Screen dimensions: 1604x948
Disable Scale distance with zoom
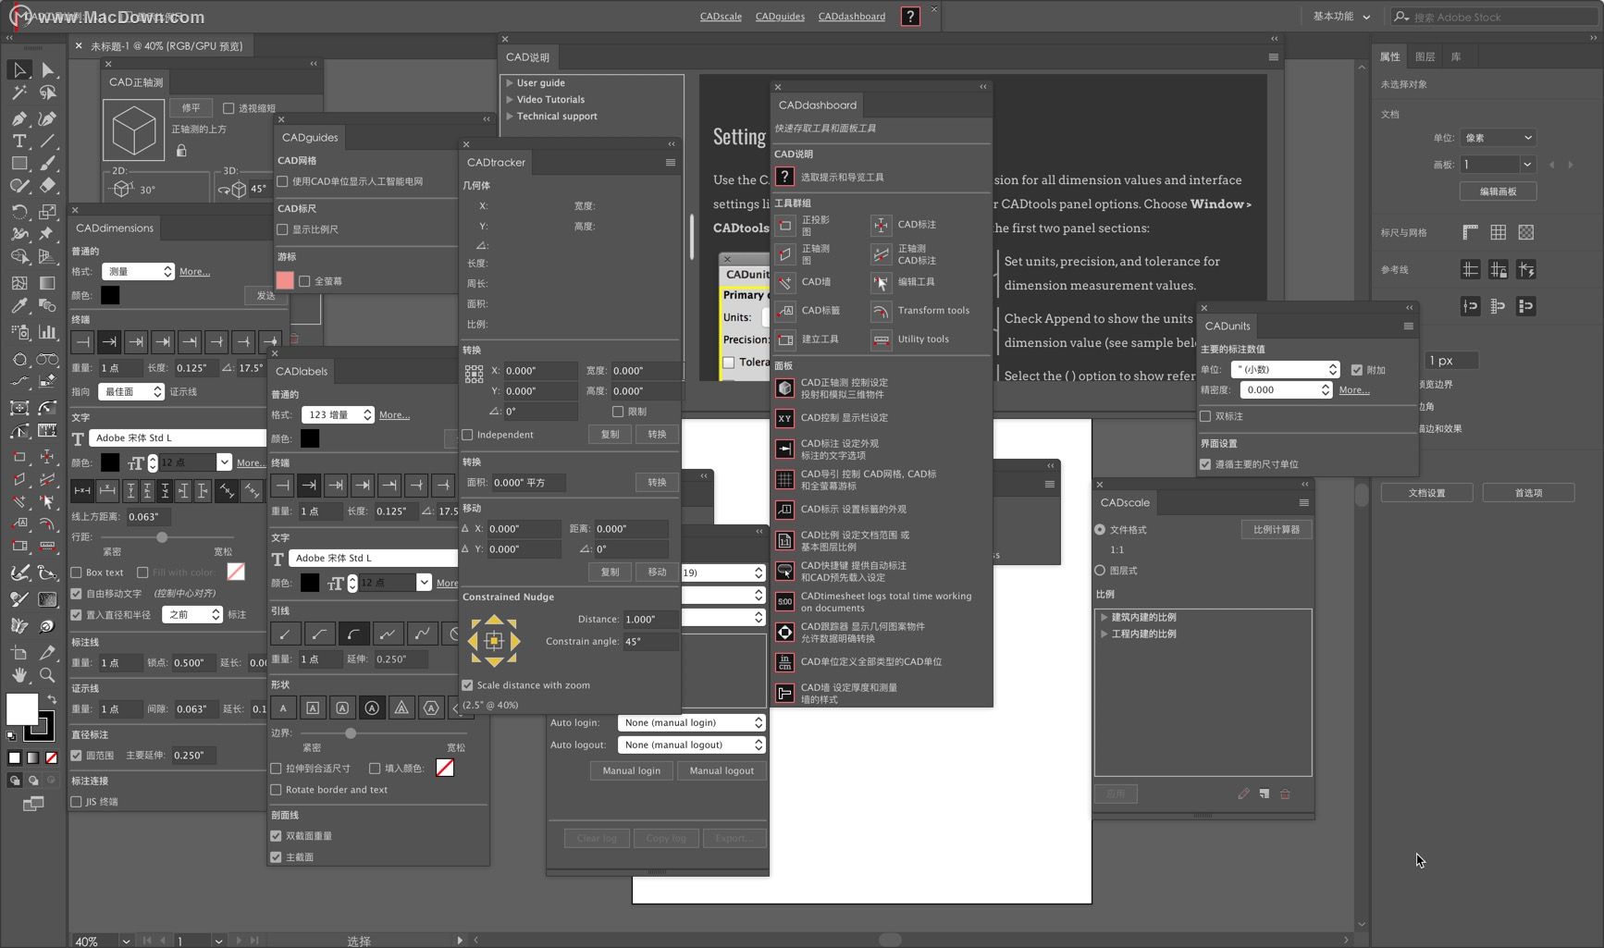pyautogui.click(x=467, y=685)
